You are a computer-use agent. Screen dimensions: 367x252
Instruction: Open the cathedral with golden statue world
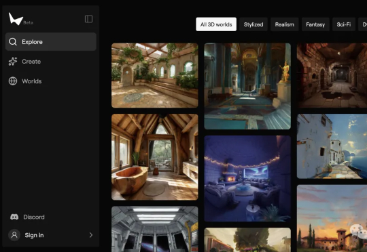(247, 86)
